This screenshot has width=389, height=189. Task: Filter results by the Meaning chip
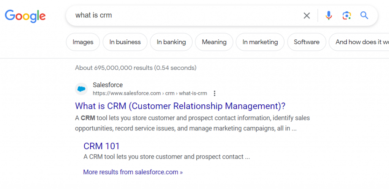[214, 42]
